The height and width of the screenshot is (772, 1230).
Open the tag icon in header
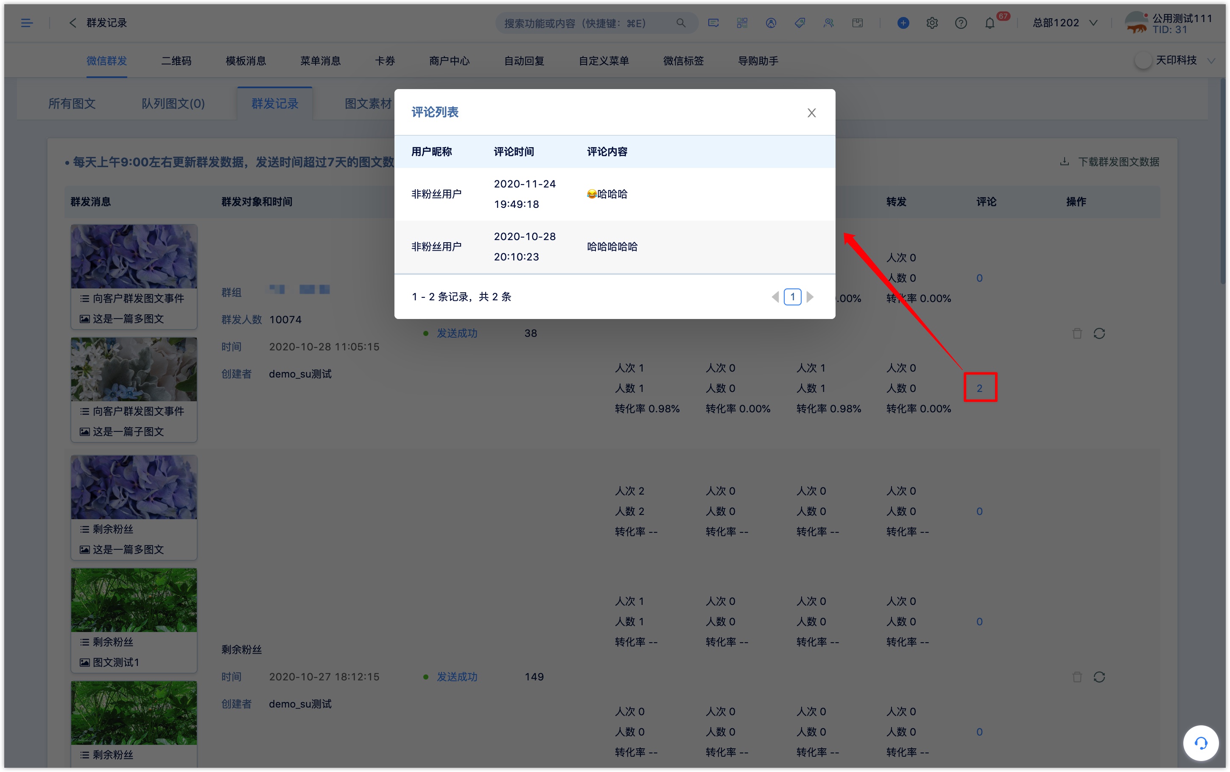click(800, 23)
